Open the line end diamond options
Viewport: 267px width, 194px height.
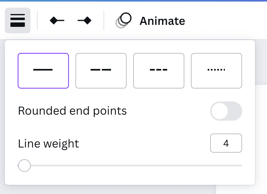[85, 20]
